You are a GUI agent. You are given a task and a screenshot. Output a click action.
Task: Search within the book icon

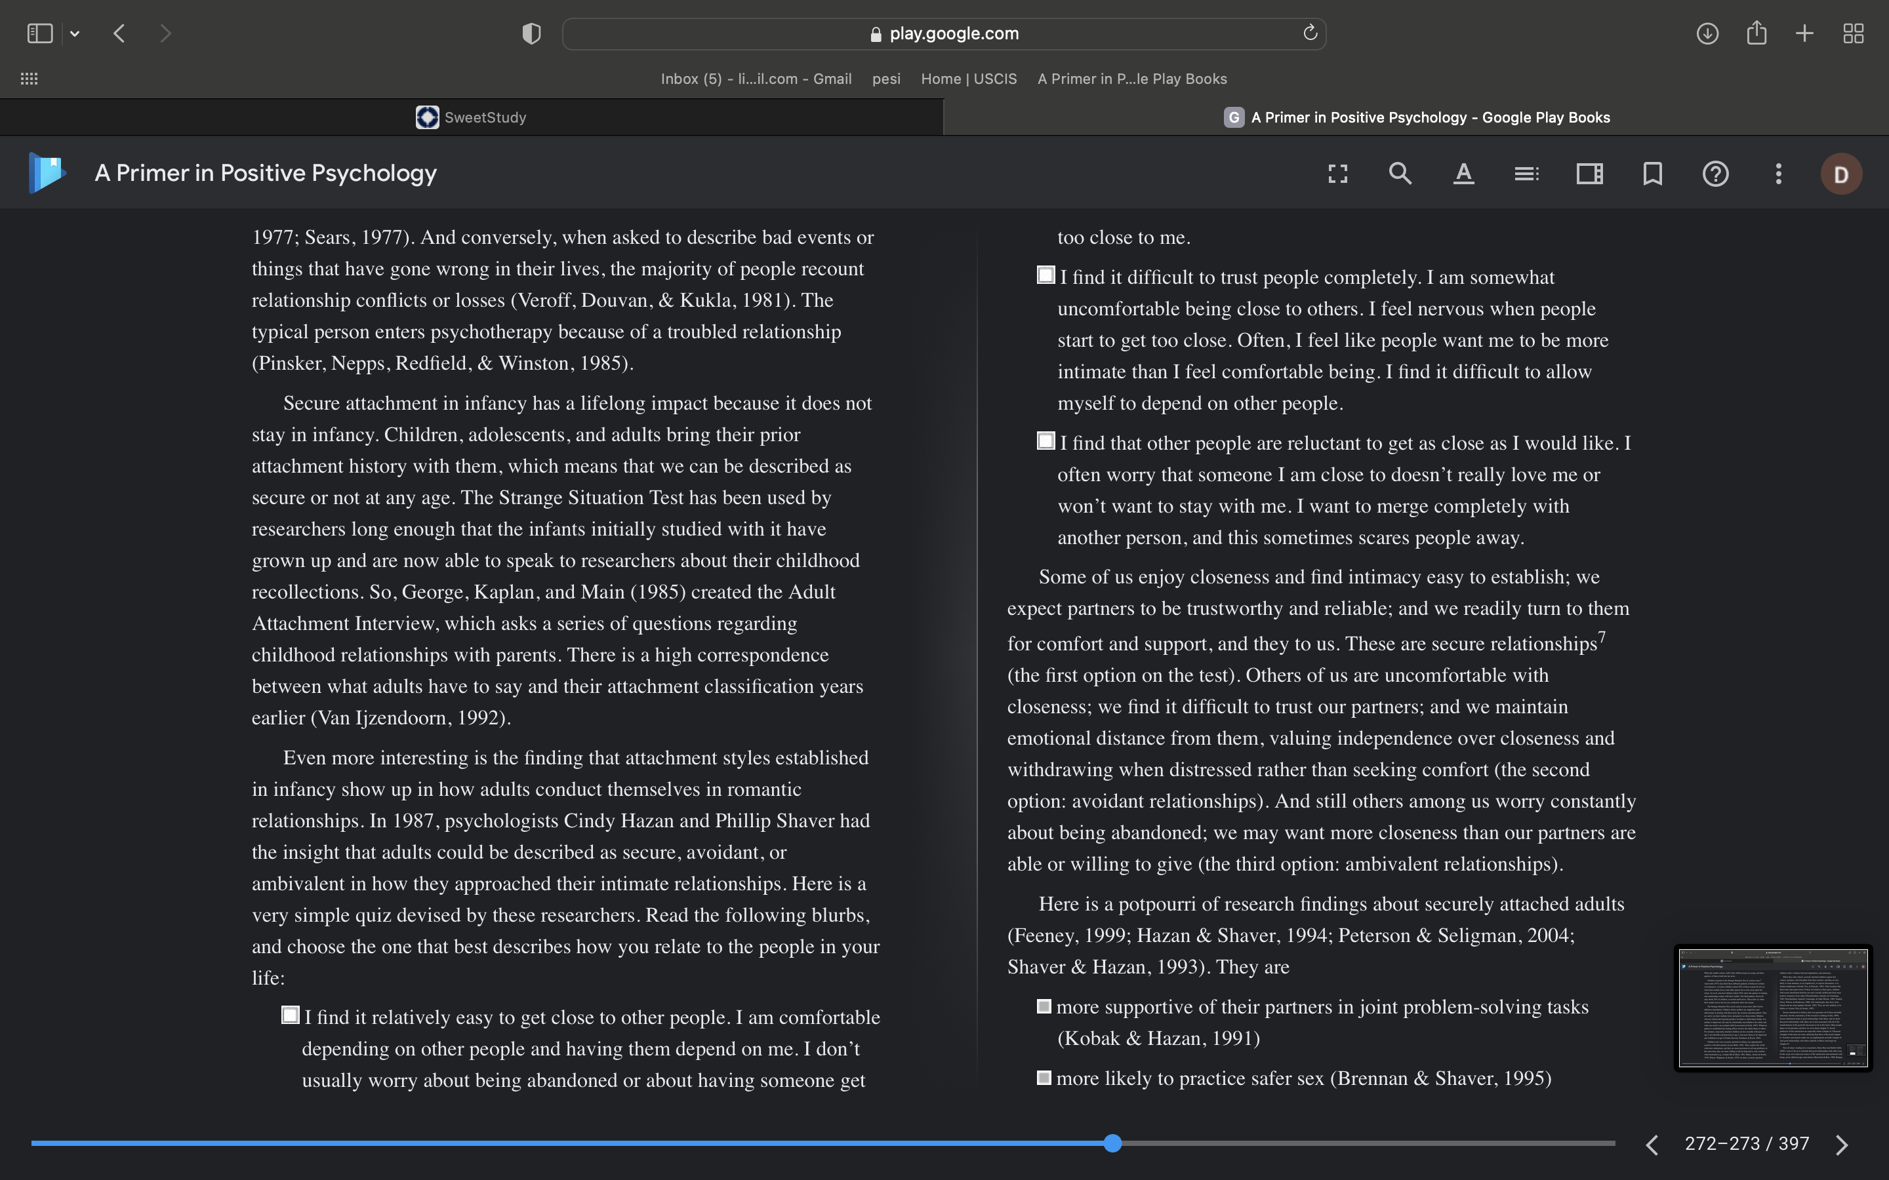tap(1400, 173)
